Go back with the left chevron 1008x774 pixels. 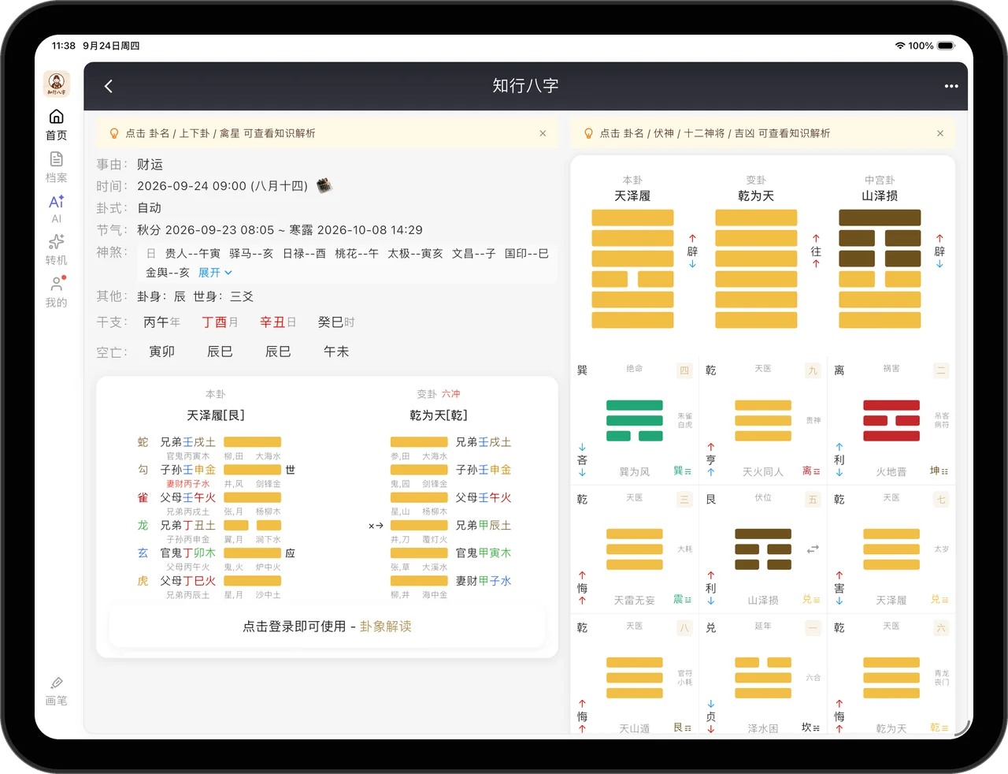point(109,86)
